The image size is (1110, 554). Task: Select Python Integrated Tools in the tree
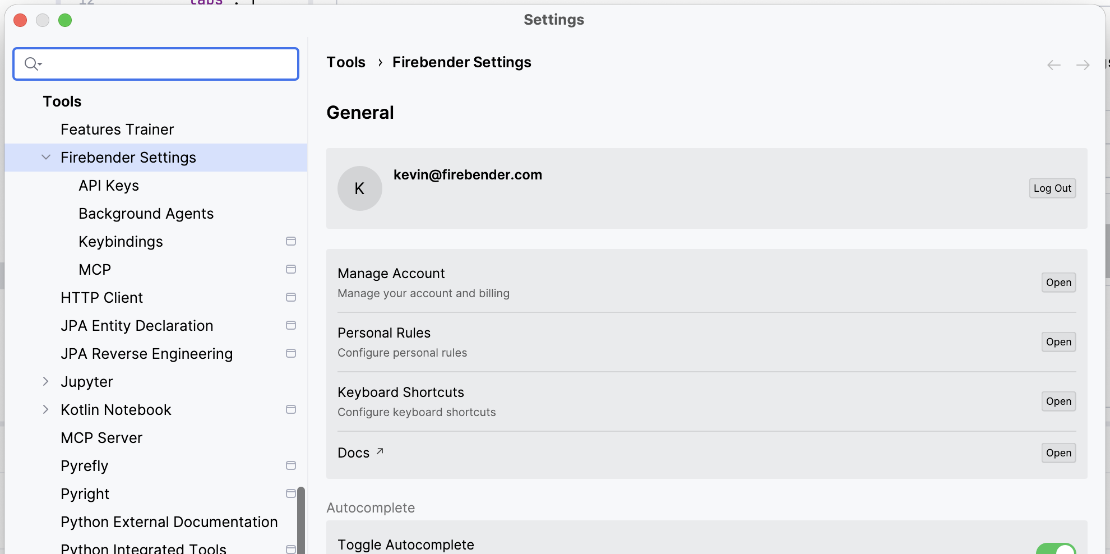click(x=144, y=548)
